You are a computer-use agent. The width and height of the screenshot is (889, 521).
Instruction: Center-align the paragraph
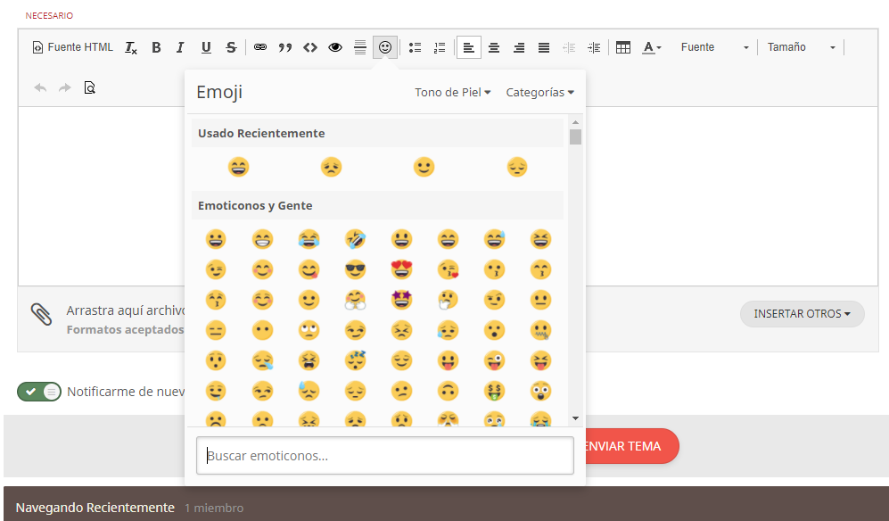(x=494, y=47)
